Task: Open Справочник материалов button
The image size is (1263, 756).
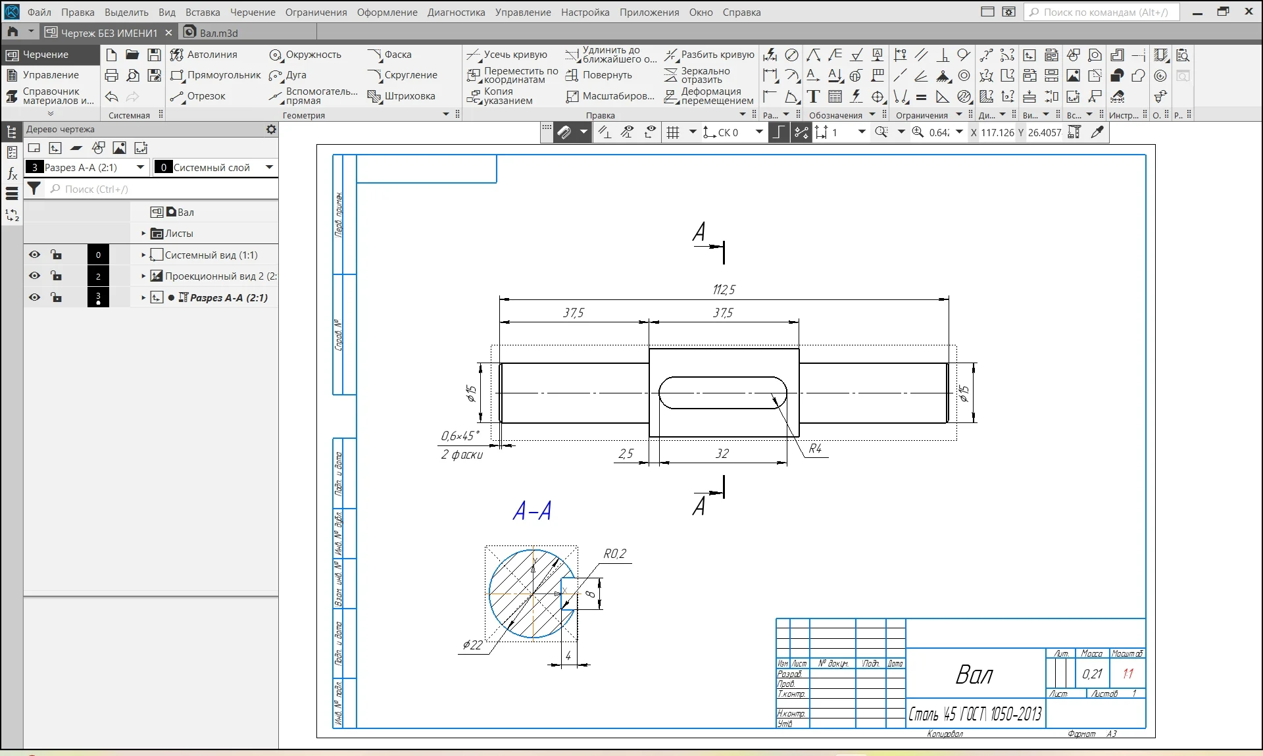Action: tap(51, 96)
